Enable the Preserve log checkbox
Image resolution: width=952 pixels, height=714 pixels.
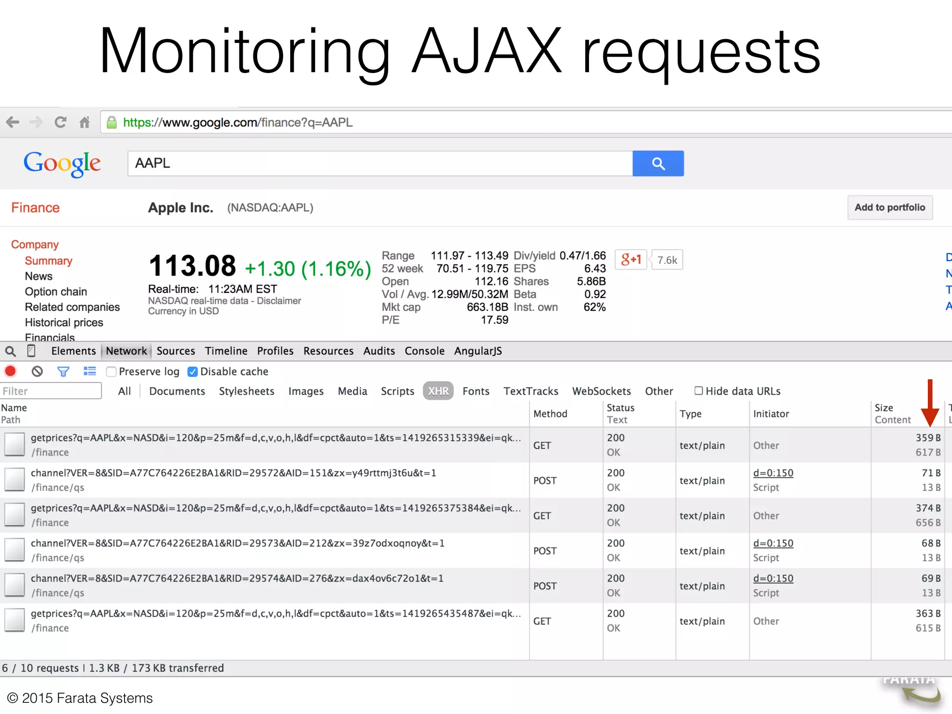(111, 372)
